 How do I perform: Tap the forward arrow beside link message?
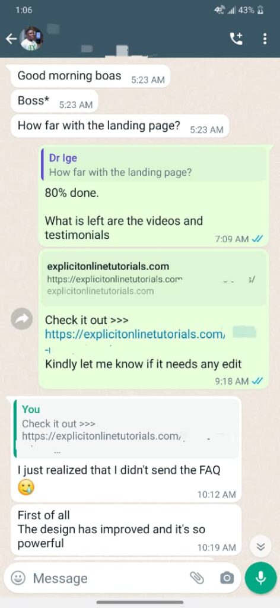point(22,319)
